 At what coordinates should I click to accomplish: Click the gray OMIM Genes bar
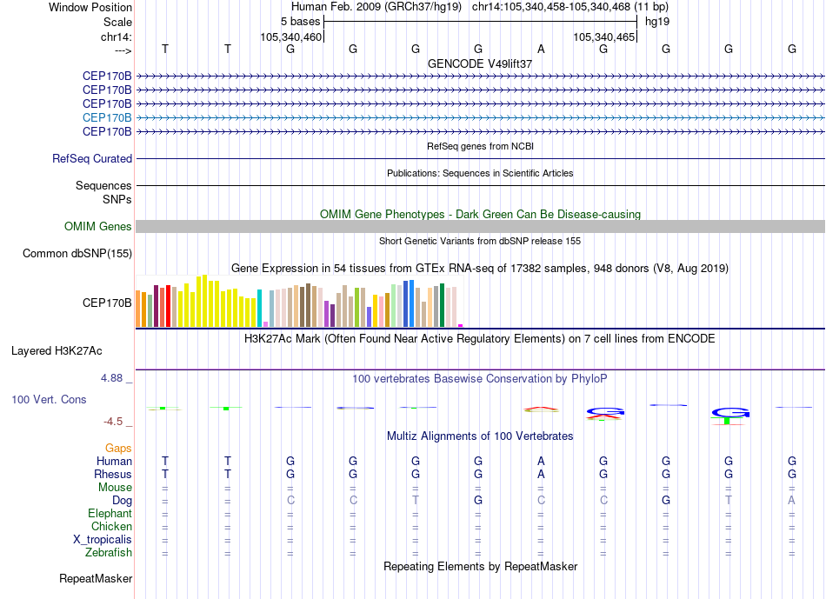480,227
